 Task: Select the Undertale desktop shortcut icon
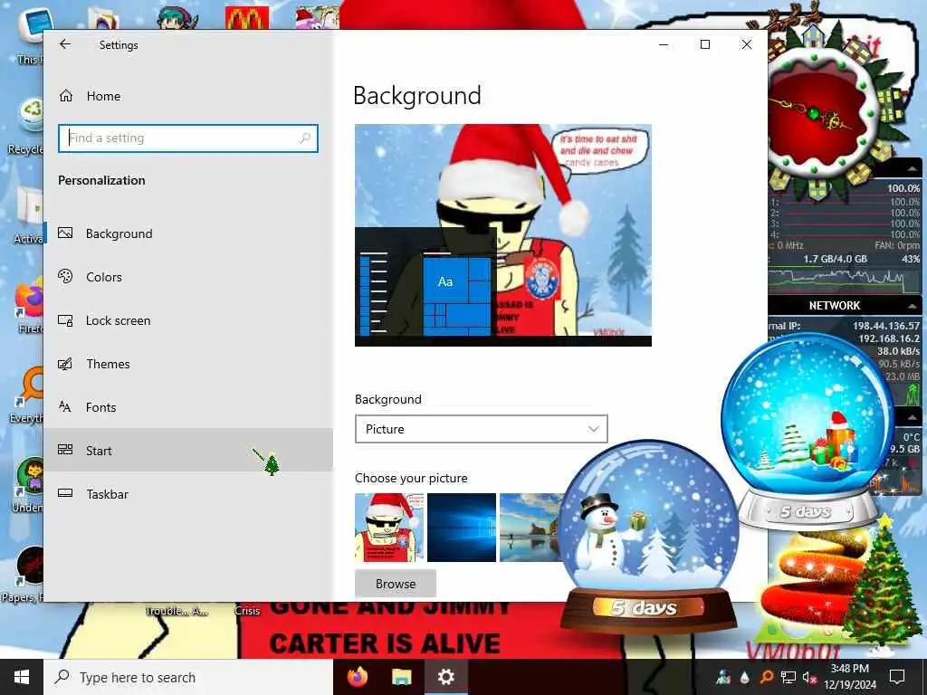click(28, 485)
